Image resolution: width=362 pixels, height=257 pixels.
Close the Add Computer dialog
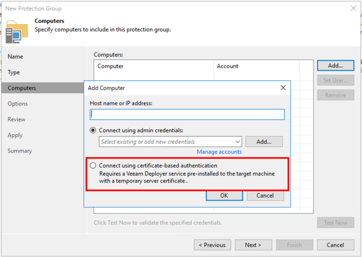[283, 88]
